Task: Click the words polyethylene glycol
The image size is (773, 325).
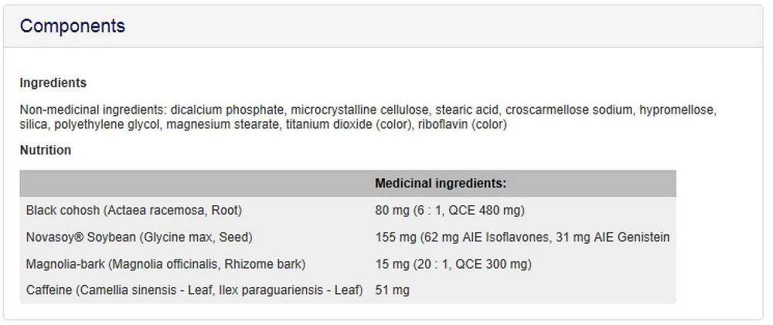Action: click(107, 124)
